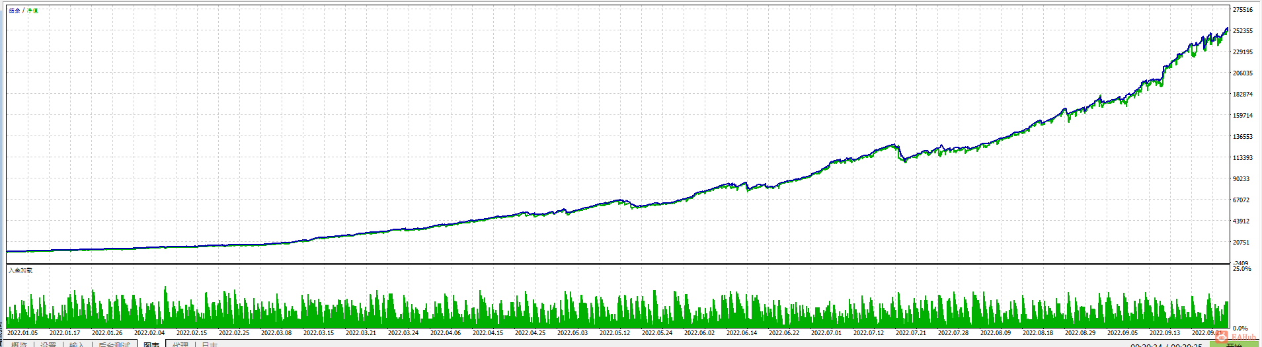Click the 2022.06.14 date label
The width and height of the screenshot is (1262, 347).
coord(742,333)
